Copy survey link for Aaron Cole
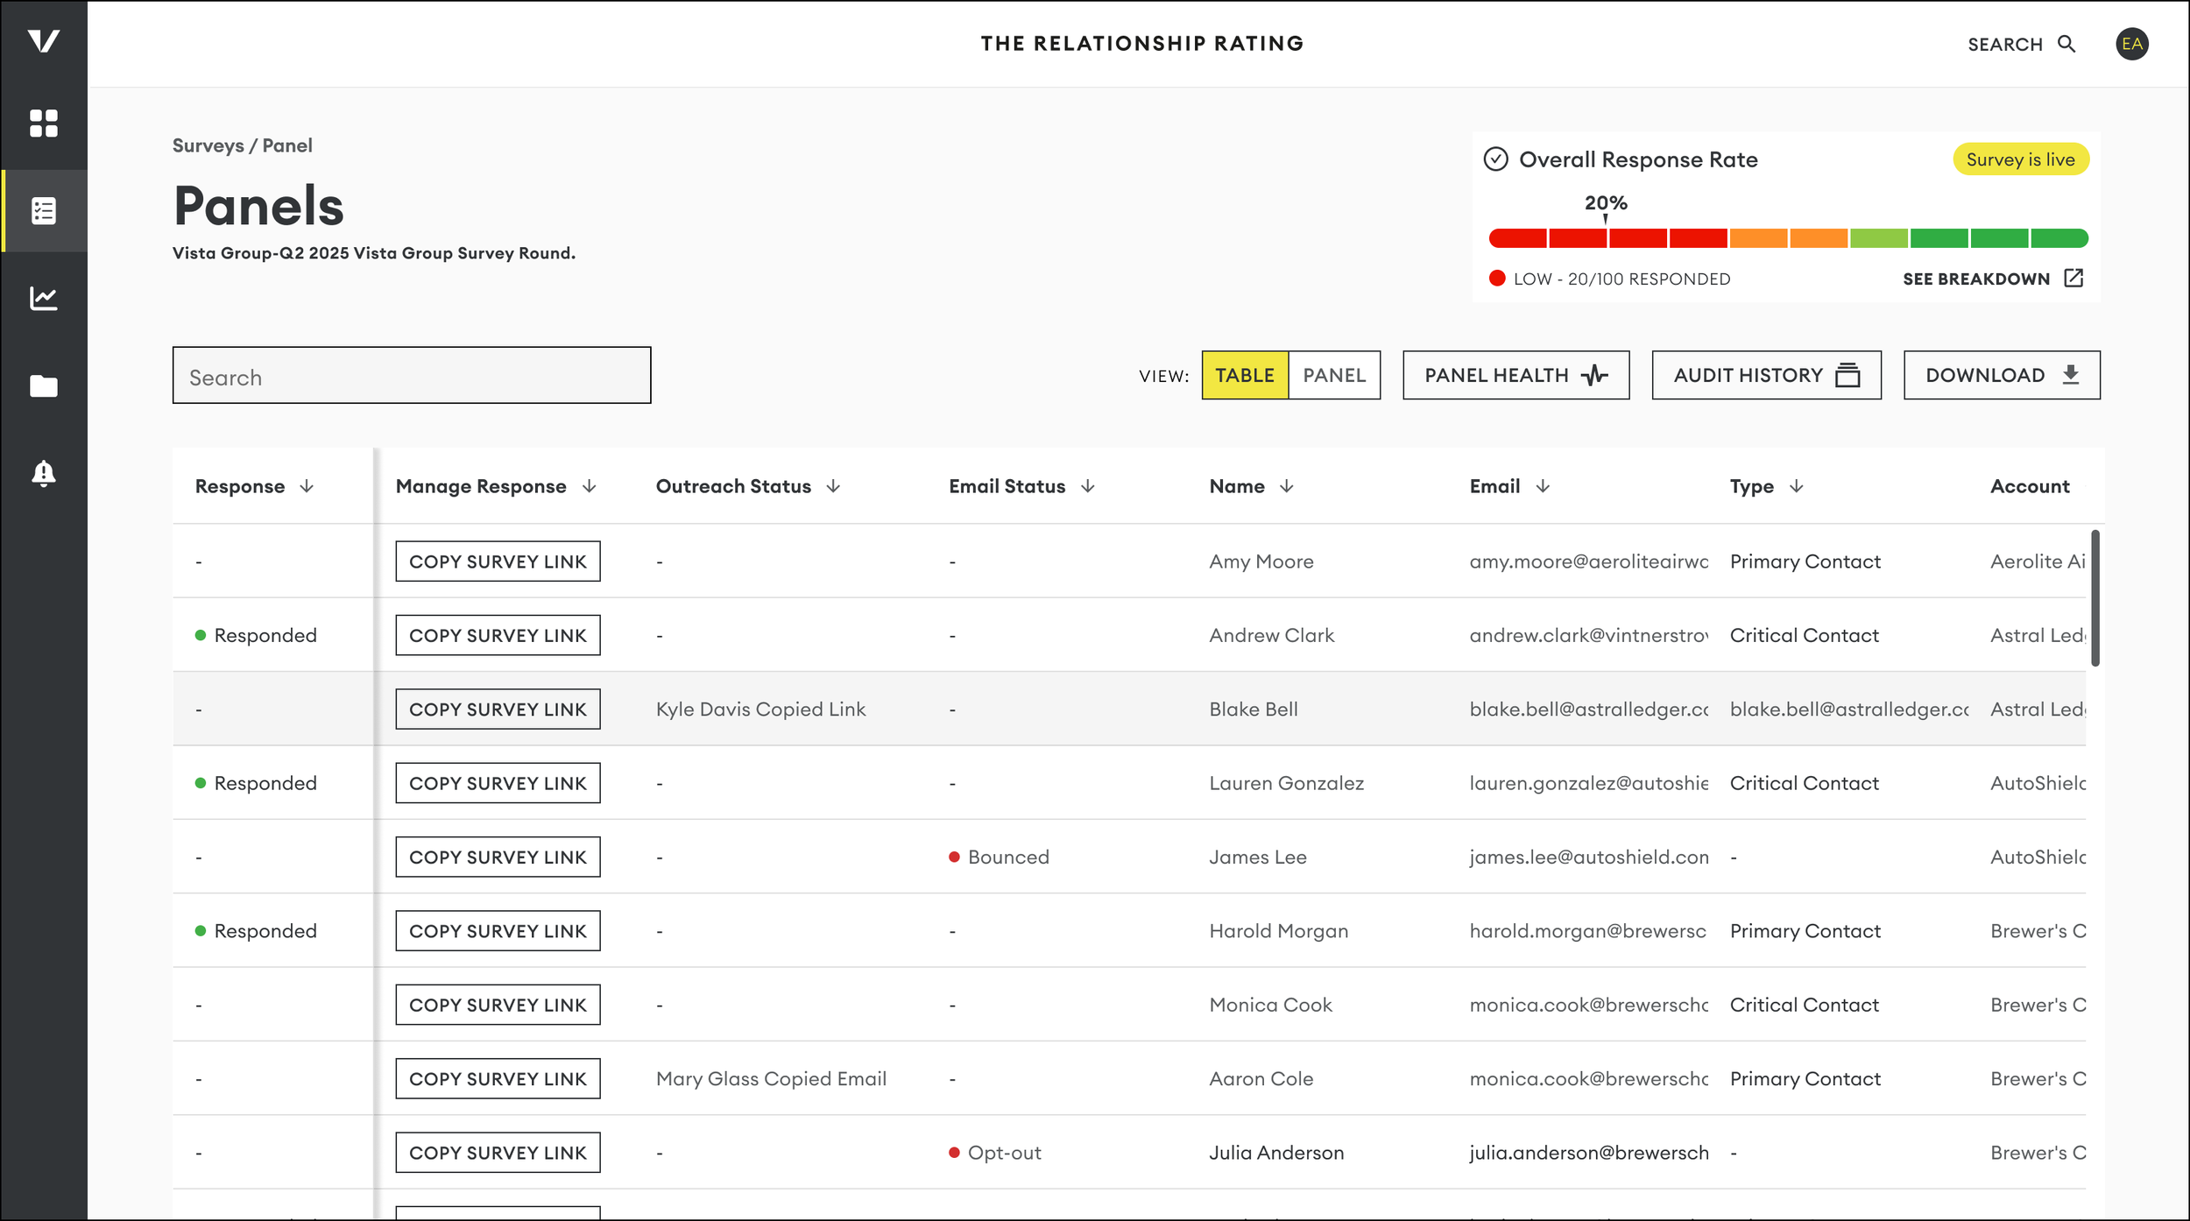Image resolution: width=2190 pixels, height=1221 pixels. [x=498, y=1079]
